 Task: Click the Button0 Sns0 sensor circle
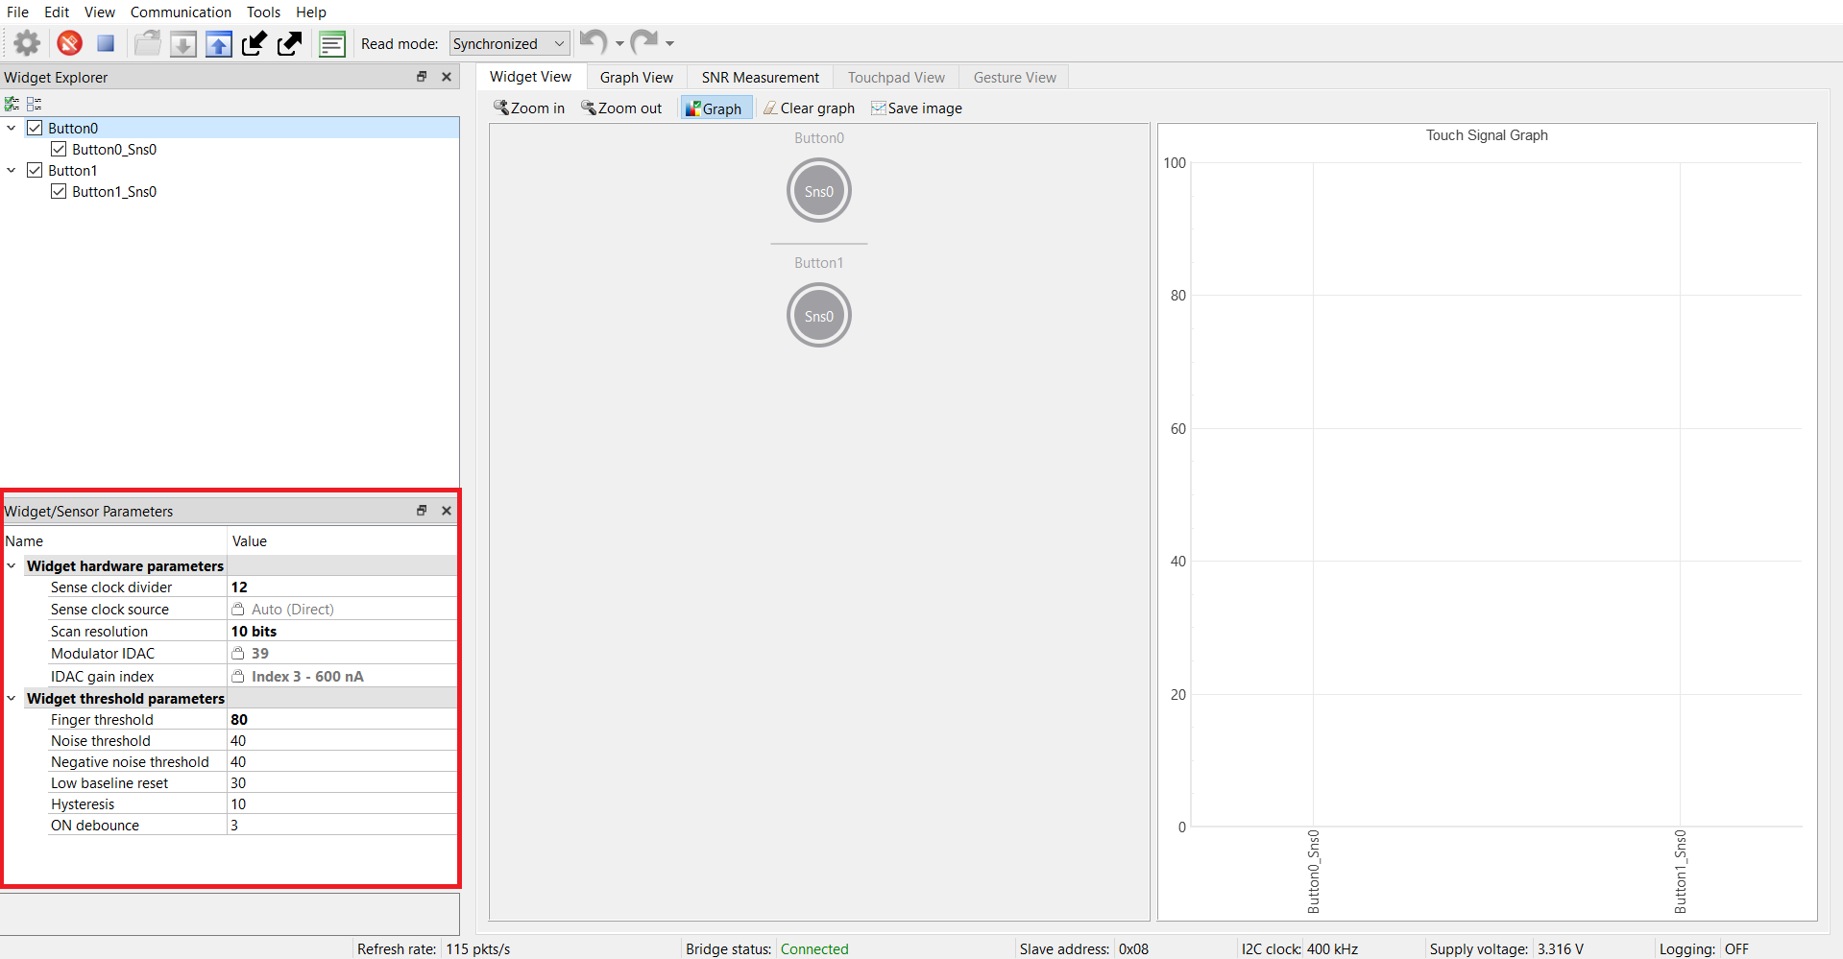tap(819, 191)
